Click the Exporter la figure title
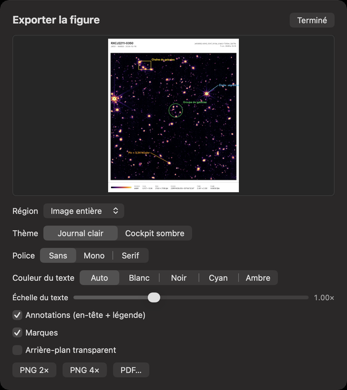Screen dimensions: 347x390 pyautogui.click(x=56, y=20)
